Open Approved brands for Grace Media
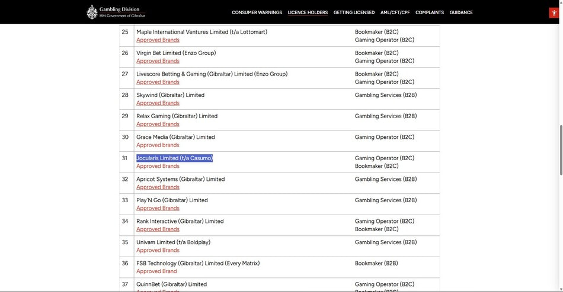The image size is (563, 292). [x=158, y=145]
